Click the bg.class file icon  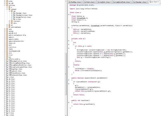[7, 87]
